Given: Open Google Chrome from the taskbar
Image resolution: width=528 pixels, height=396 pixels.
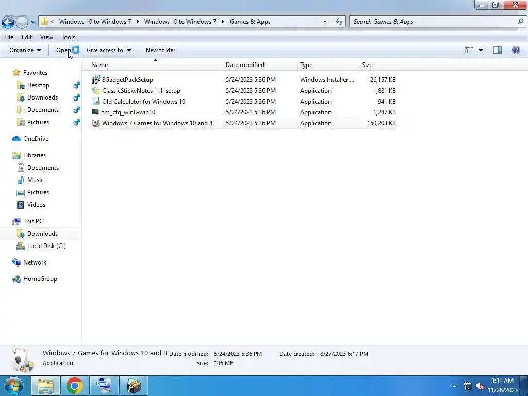Looking at the screenshot, I should [75, 386].
